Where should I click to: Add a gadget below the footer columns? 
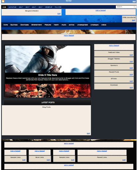(x=69, y=165)
